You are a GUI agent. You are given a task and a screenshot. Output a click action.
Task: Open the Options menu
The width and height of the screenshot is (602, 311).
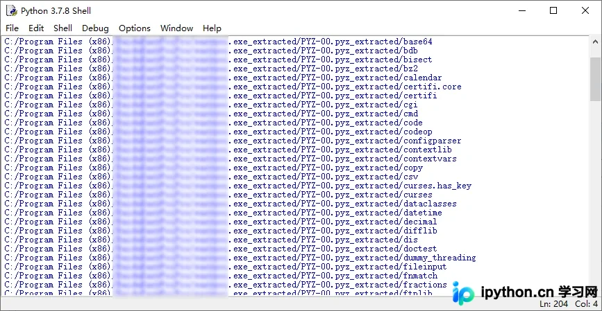click(135, 28)
